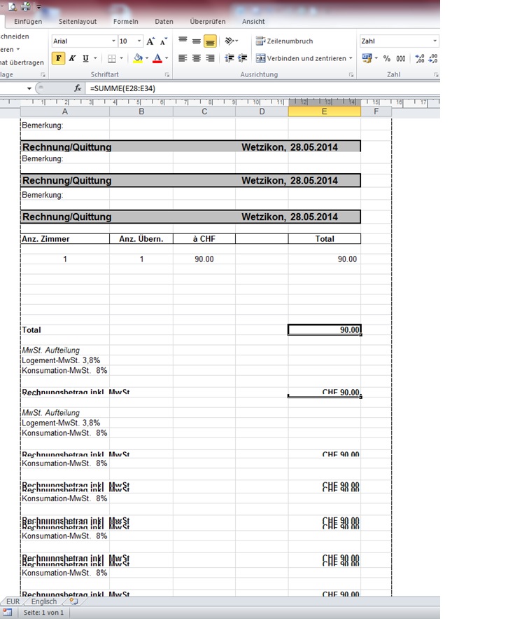Go to the Ansicht tab
Image resolution: width=522 pixels, height=619 pixels.
pyautogui.click(x=253, y=21)
